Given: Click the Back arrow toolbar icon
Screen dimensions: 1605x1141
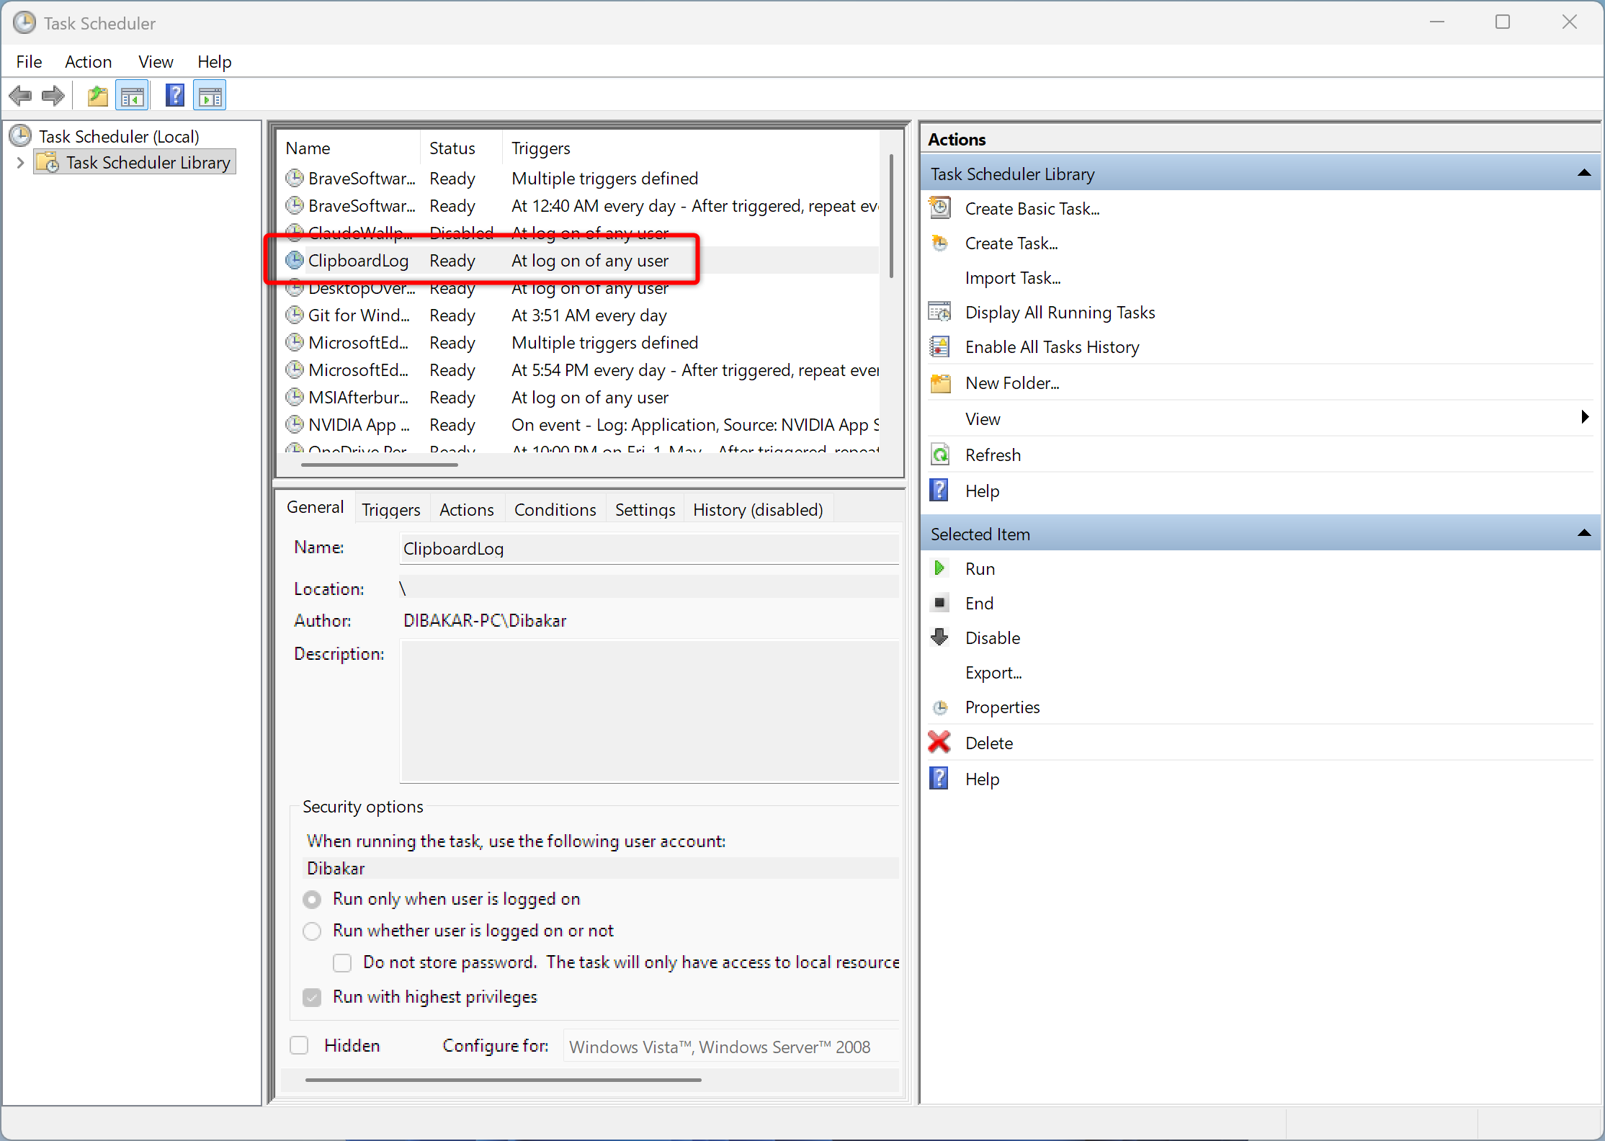Looking at the screenshot, I should coord(21,96).
